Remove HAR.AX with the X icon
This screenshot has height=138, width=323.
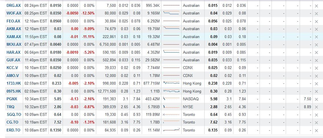(x=316, y=53)
